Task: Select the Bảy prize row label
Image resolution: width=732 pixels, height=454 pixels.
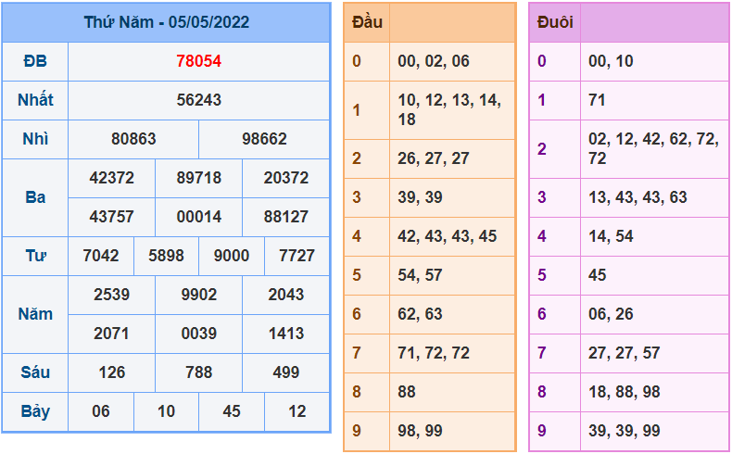Action: [x=35, y=411]
